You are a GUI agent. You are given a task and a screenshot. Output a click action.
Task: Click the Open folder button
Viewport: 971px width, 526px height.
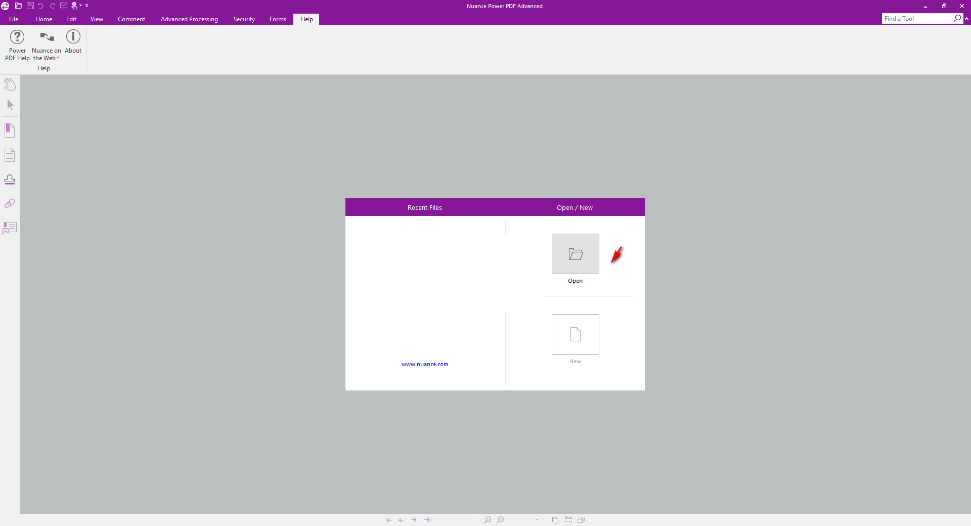click(x=576, y=254)
